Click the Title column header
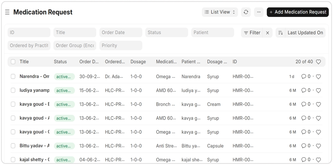The width and height of the screenshot is (333, 165). [24, 62]
